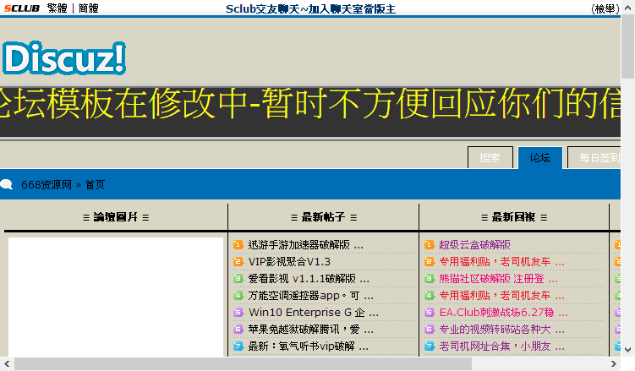Screen dimensions: 635x371
Task: Click the 最新回複 column header
Action: point(514,217)
